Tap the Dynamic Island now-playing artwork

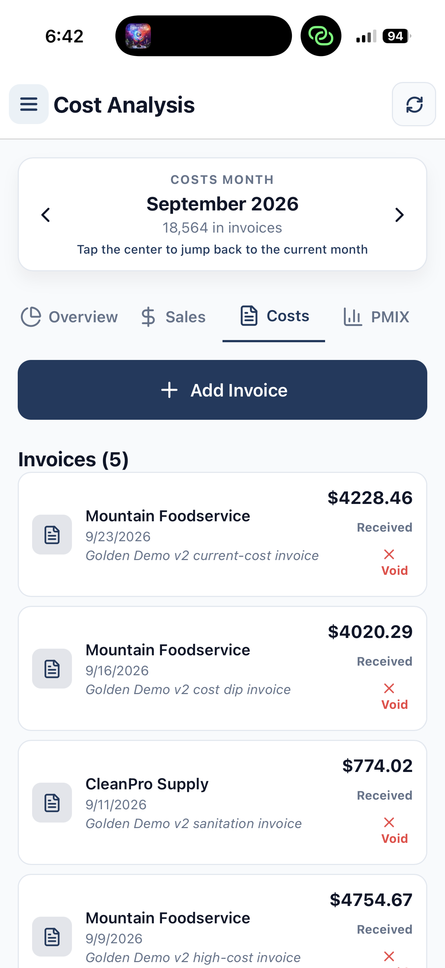pyautogui.click(x=138, y=36)
